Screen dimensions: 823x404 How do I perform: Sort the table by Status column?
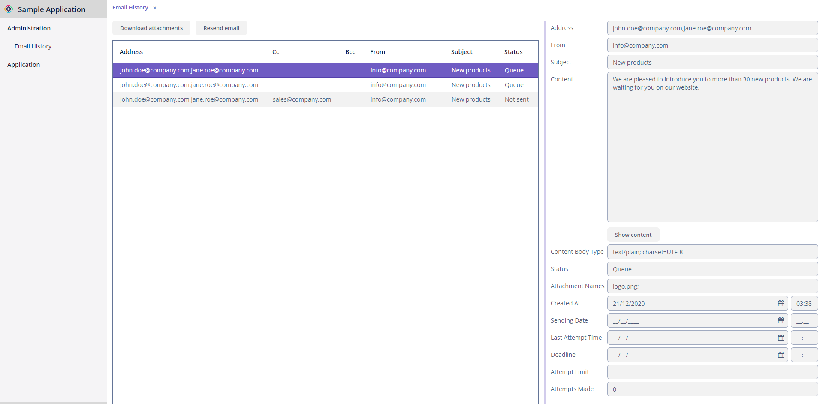point(513,52)
